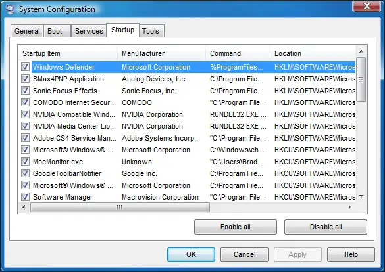
Task: Confirm with the OK button
Action: tap(191, 254)
